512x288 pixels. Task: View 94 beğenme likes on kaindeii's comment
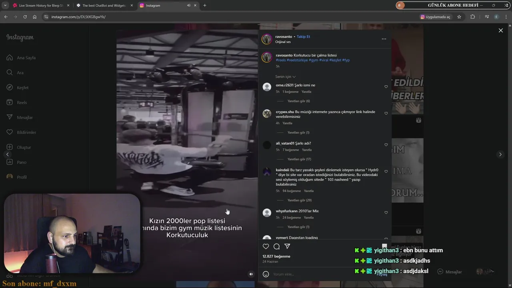pos(292,191)
